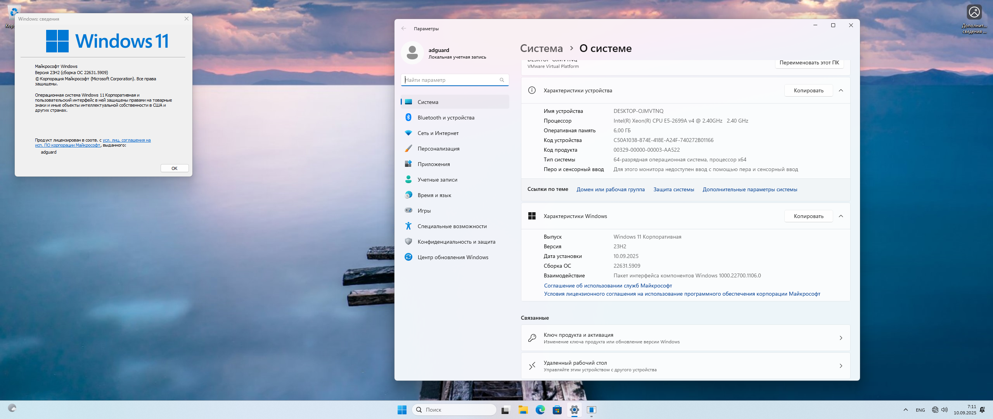Collapse Характеристики устройства section

[x=841, y=90]
